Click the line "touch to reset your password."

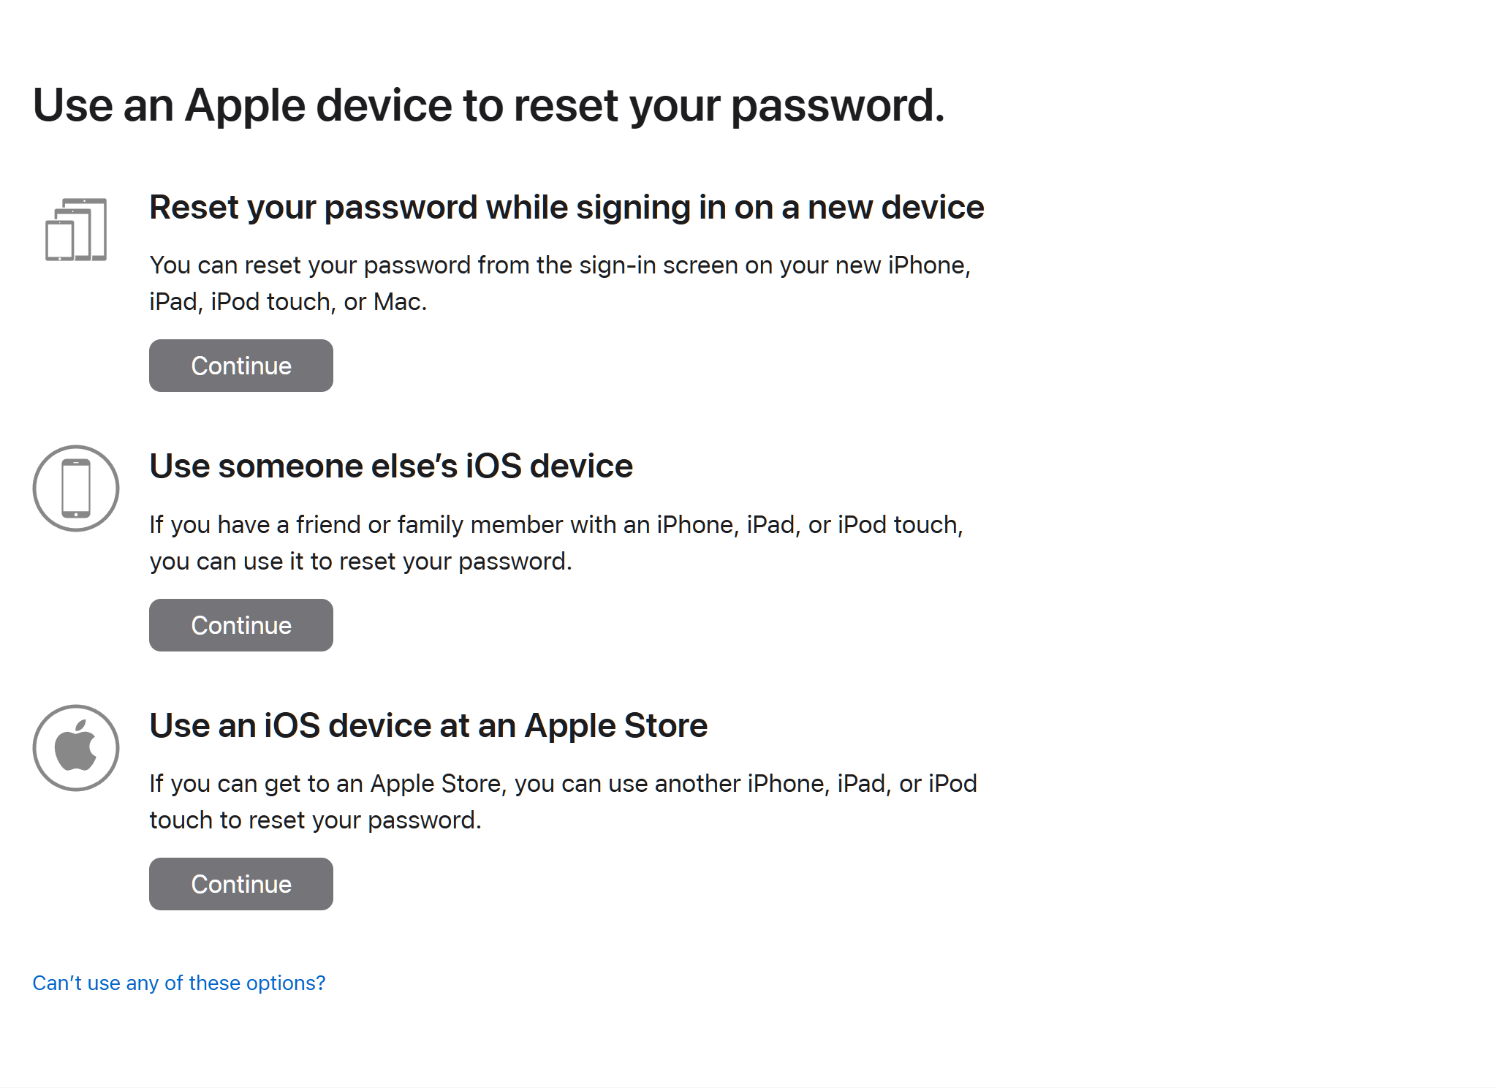[316, 820]
